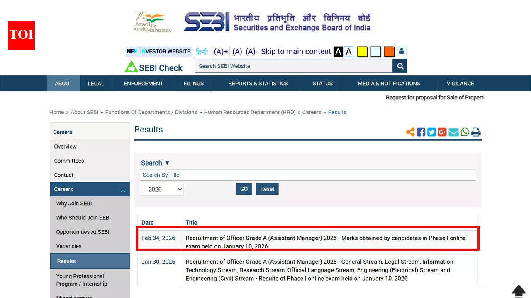Share the Results page on Facebook
The height and width of the screenshot is (298, 531).
[421, 132]
